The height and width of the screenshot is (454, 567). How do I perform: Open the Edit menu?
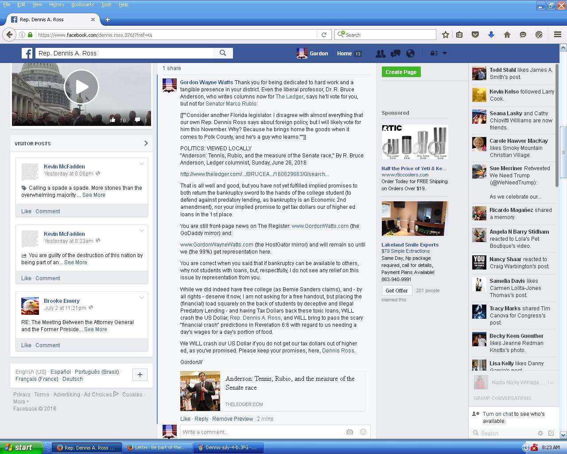pos(21,4)
